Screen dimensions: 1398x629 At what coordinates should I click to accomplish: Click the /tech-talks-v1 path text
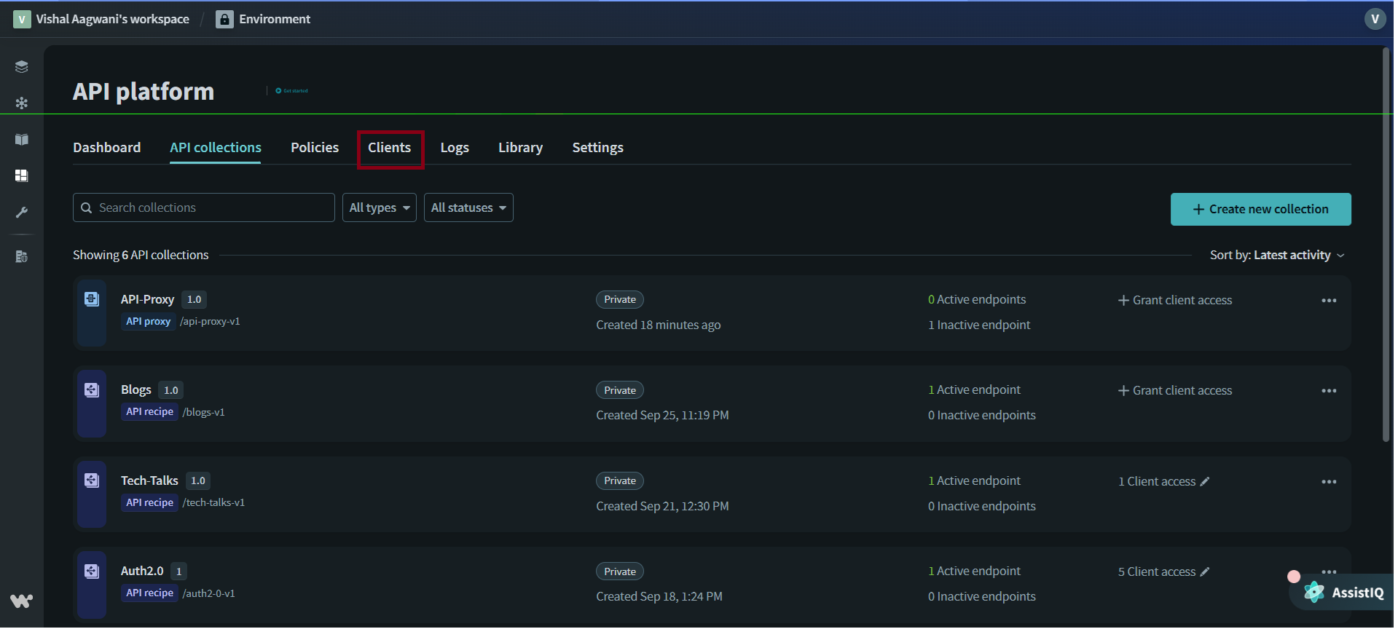213,502
